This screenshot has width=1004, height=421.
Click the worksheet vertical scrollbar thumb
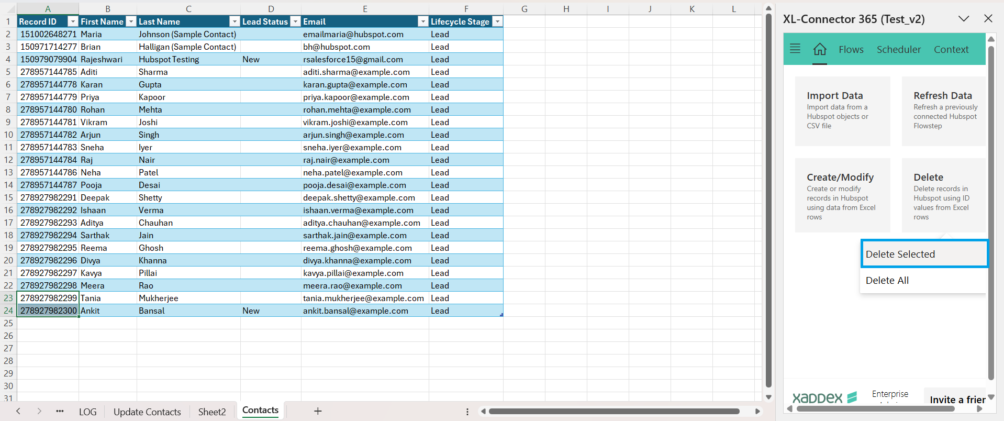pos(768,200)
